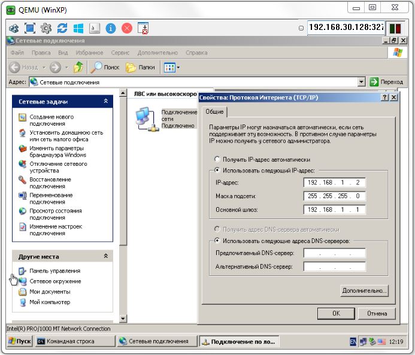This screenshot has width=415, height=355.
Task: Collapse the Другие места panel
Action: (x=105, y=256)
